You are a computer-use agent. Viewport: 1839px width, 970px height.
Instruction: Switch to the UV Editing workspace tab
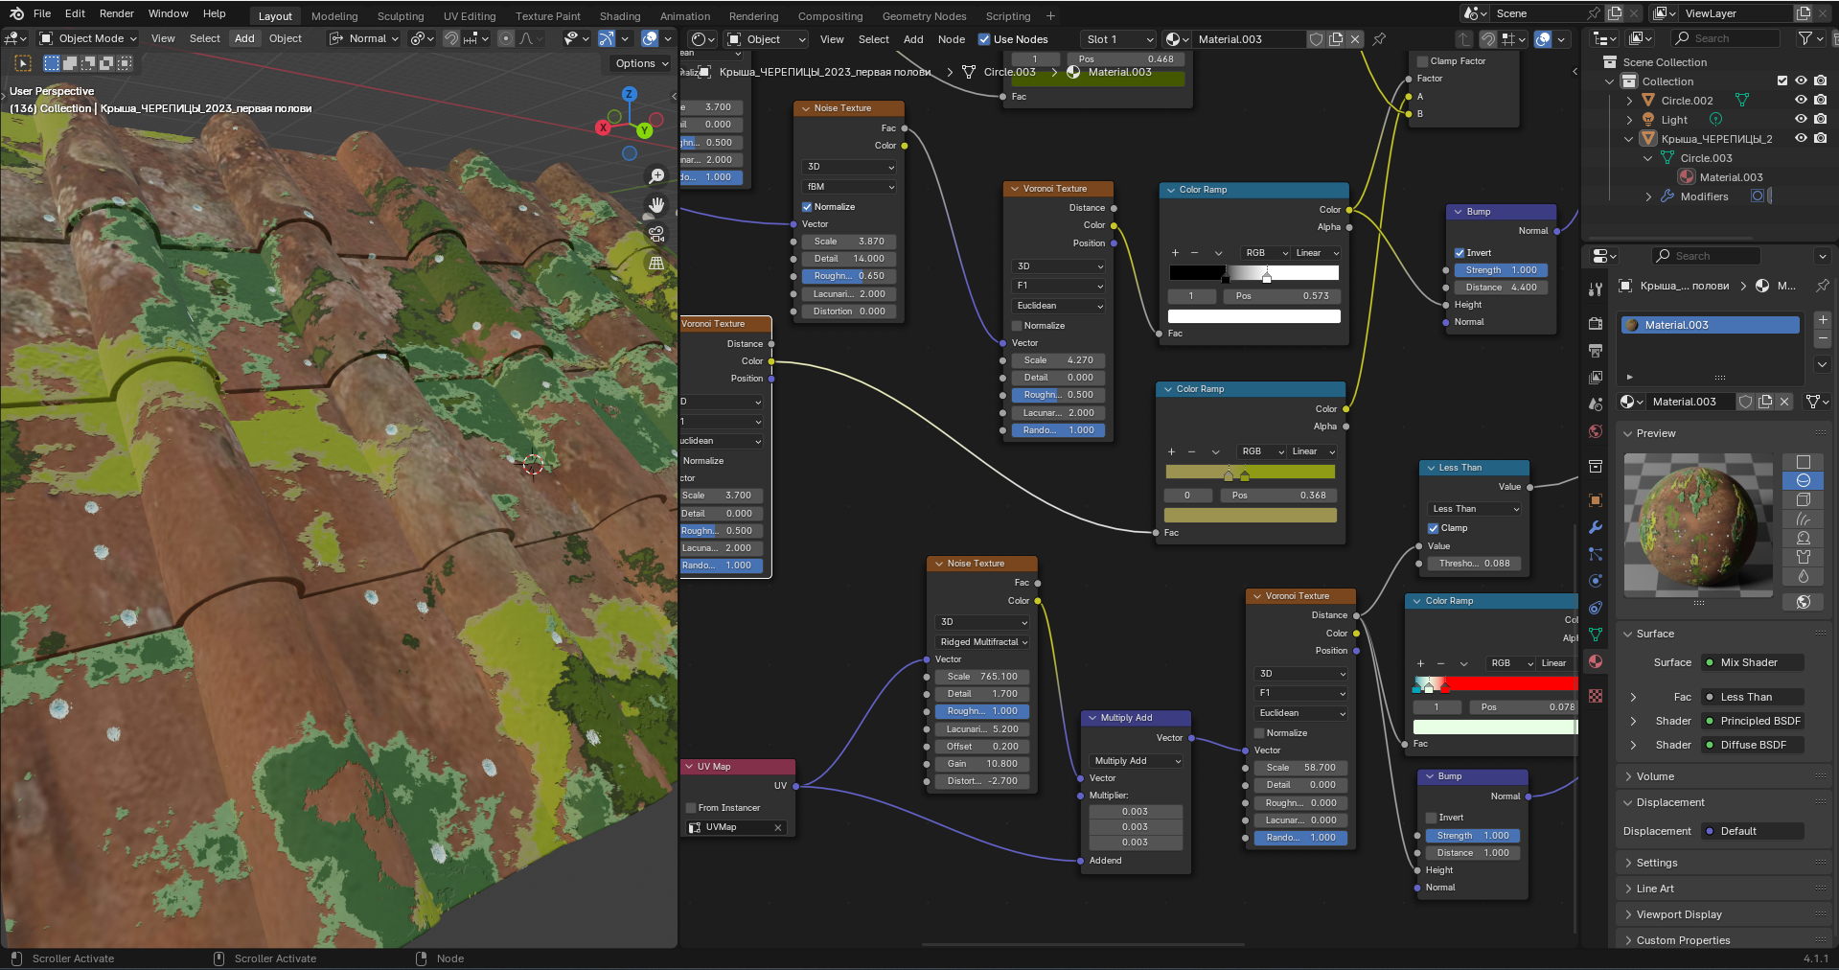point(470,16)
